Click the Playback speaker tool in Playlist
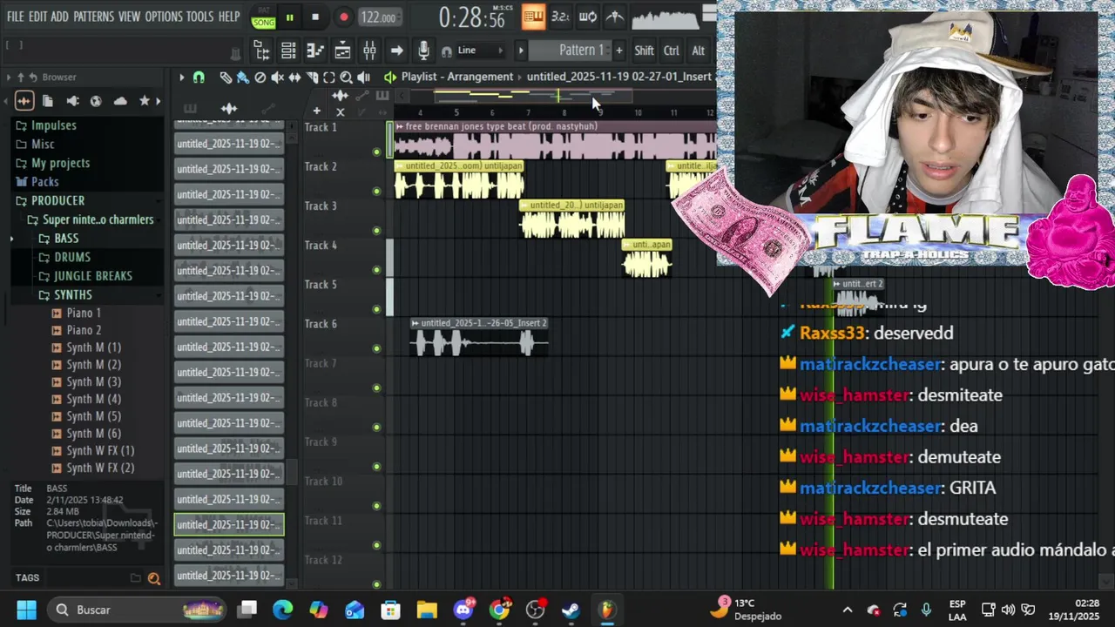This screenshot has width=1115, height=627. tap(363, 78)
